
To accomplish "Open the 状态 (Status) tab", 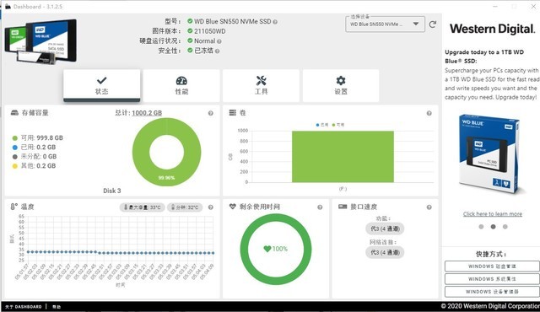I will tap(101, 86).
